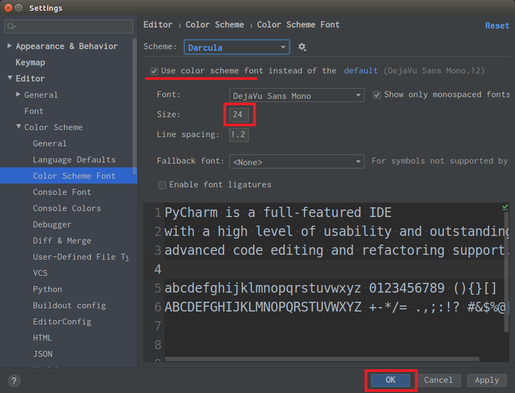Viewport: 515px width, 393px height.
Task: Open Console Colors settings
Action: click(x=67, y=208)
